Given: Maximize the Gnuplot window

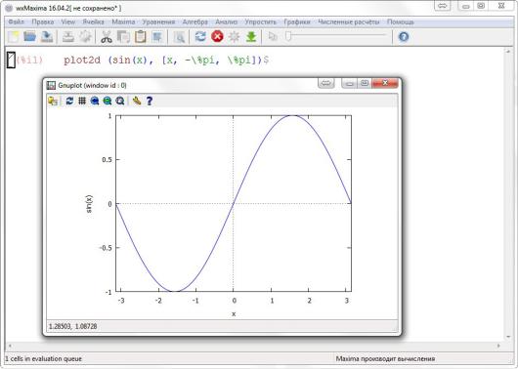Looking at the screenshot, I should tap(364, 83).
